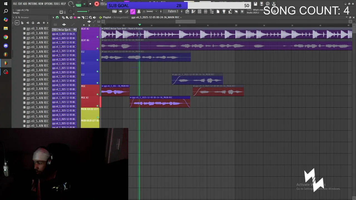Select MAIN ADLIB LEFT track header
The image size is (356, 200).
click(x=90, y=113)
